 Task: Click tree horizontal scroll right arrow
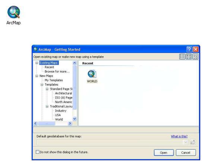70,124
